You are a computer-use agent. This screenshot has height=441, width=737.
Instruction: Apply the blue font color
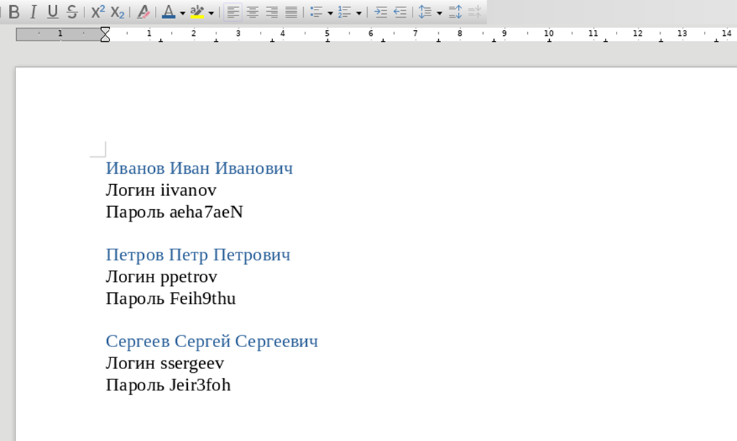(169, 12)
